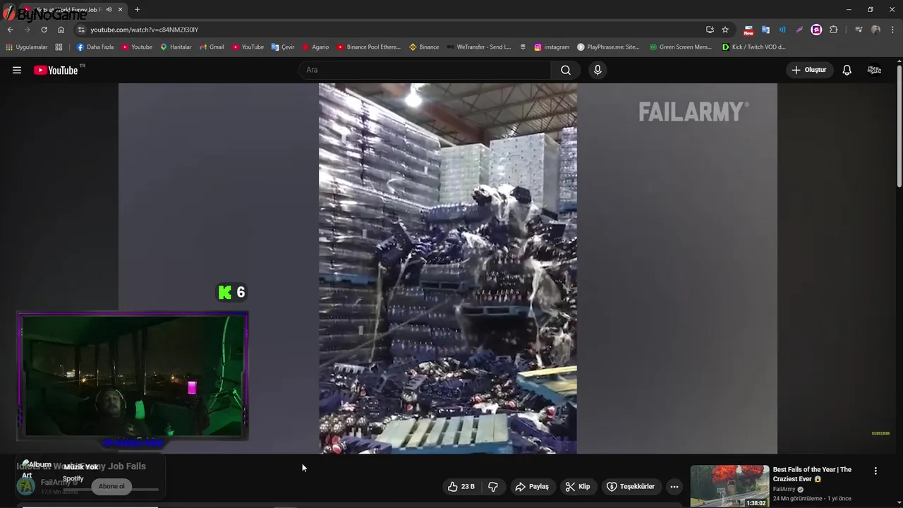Screen dimensions: 903x508
Task: Open Agario bookmark
Action: [x=315, y=47]
